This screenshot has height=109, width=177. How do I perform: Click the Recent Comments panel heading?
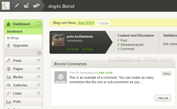pyautogui.click(x=70, y=64)
